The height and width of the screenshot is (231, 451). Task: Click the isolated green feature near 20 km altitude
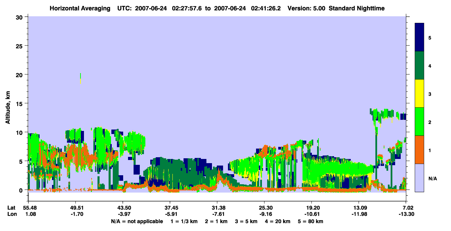80,78
